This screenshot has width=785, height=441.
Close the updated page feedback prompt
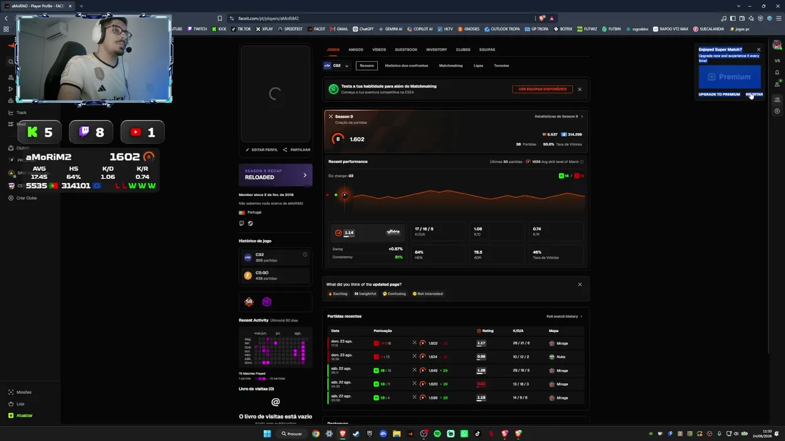tap(580, 284)
